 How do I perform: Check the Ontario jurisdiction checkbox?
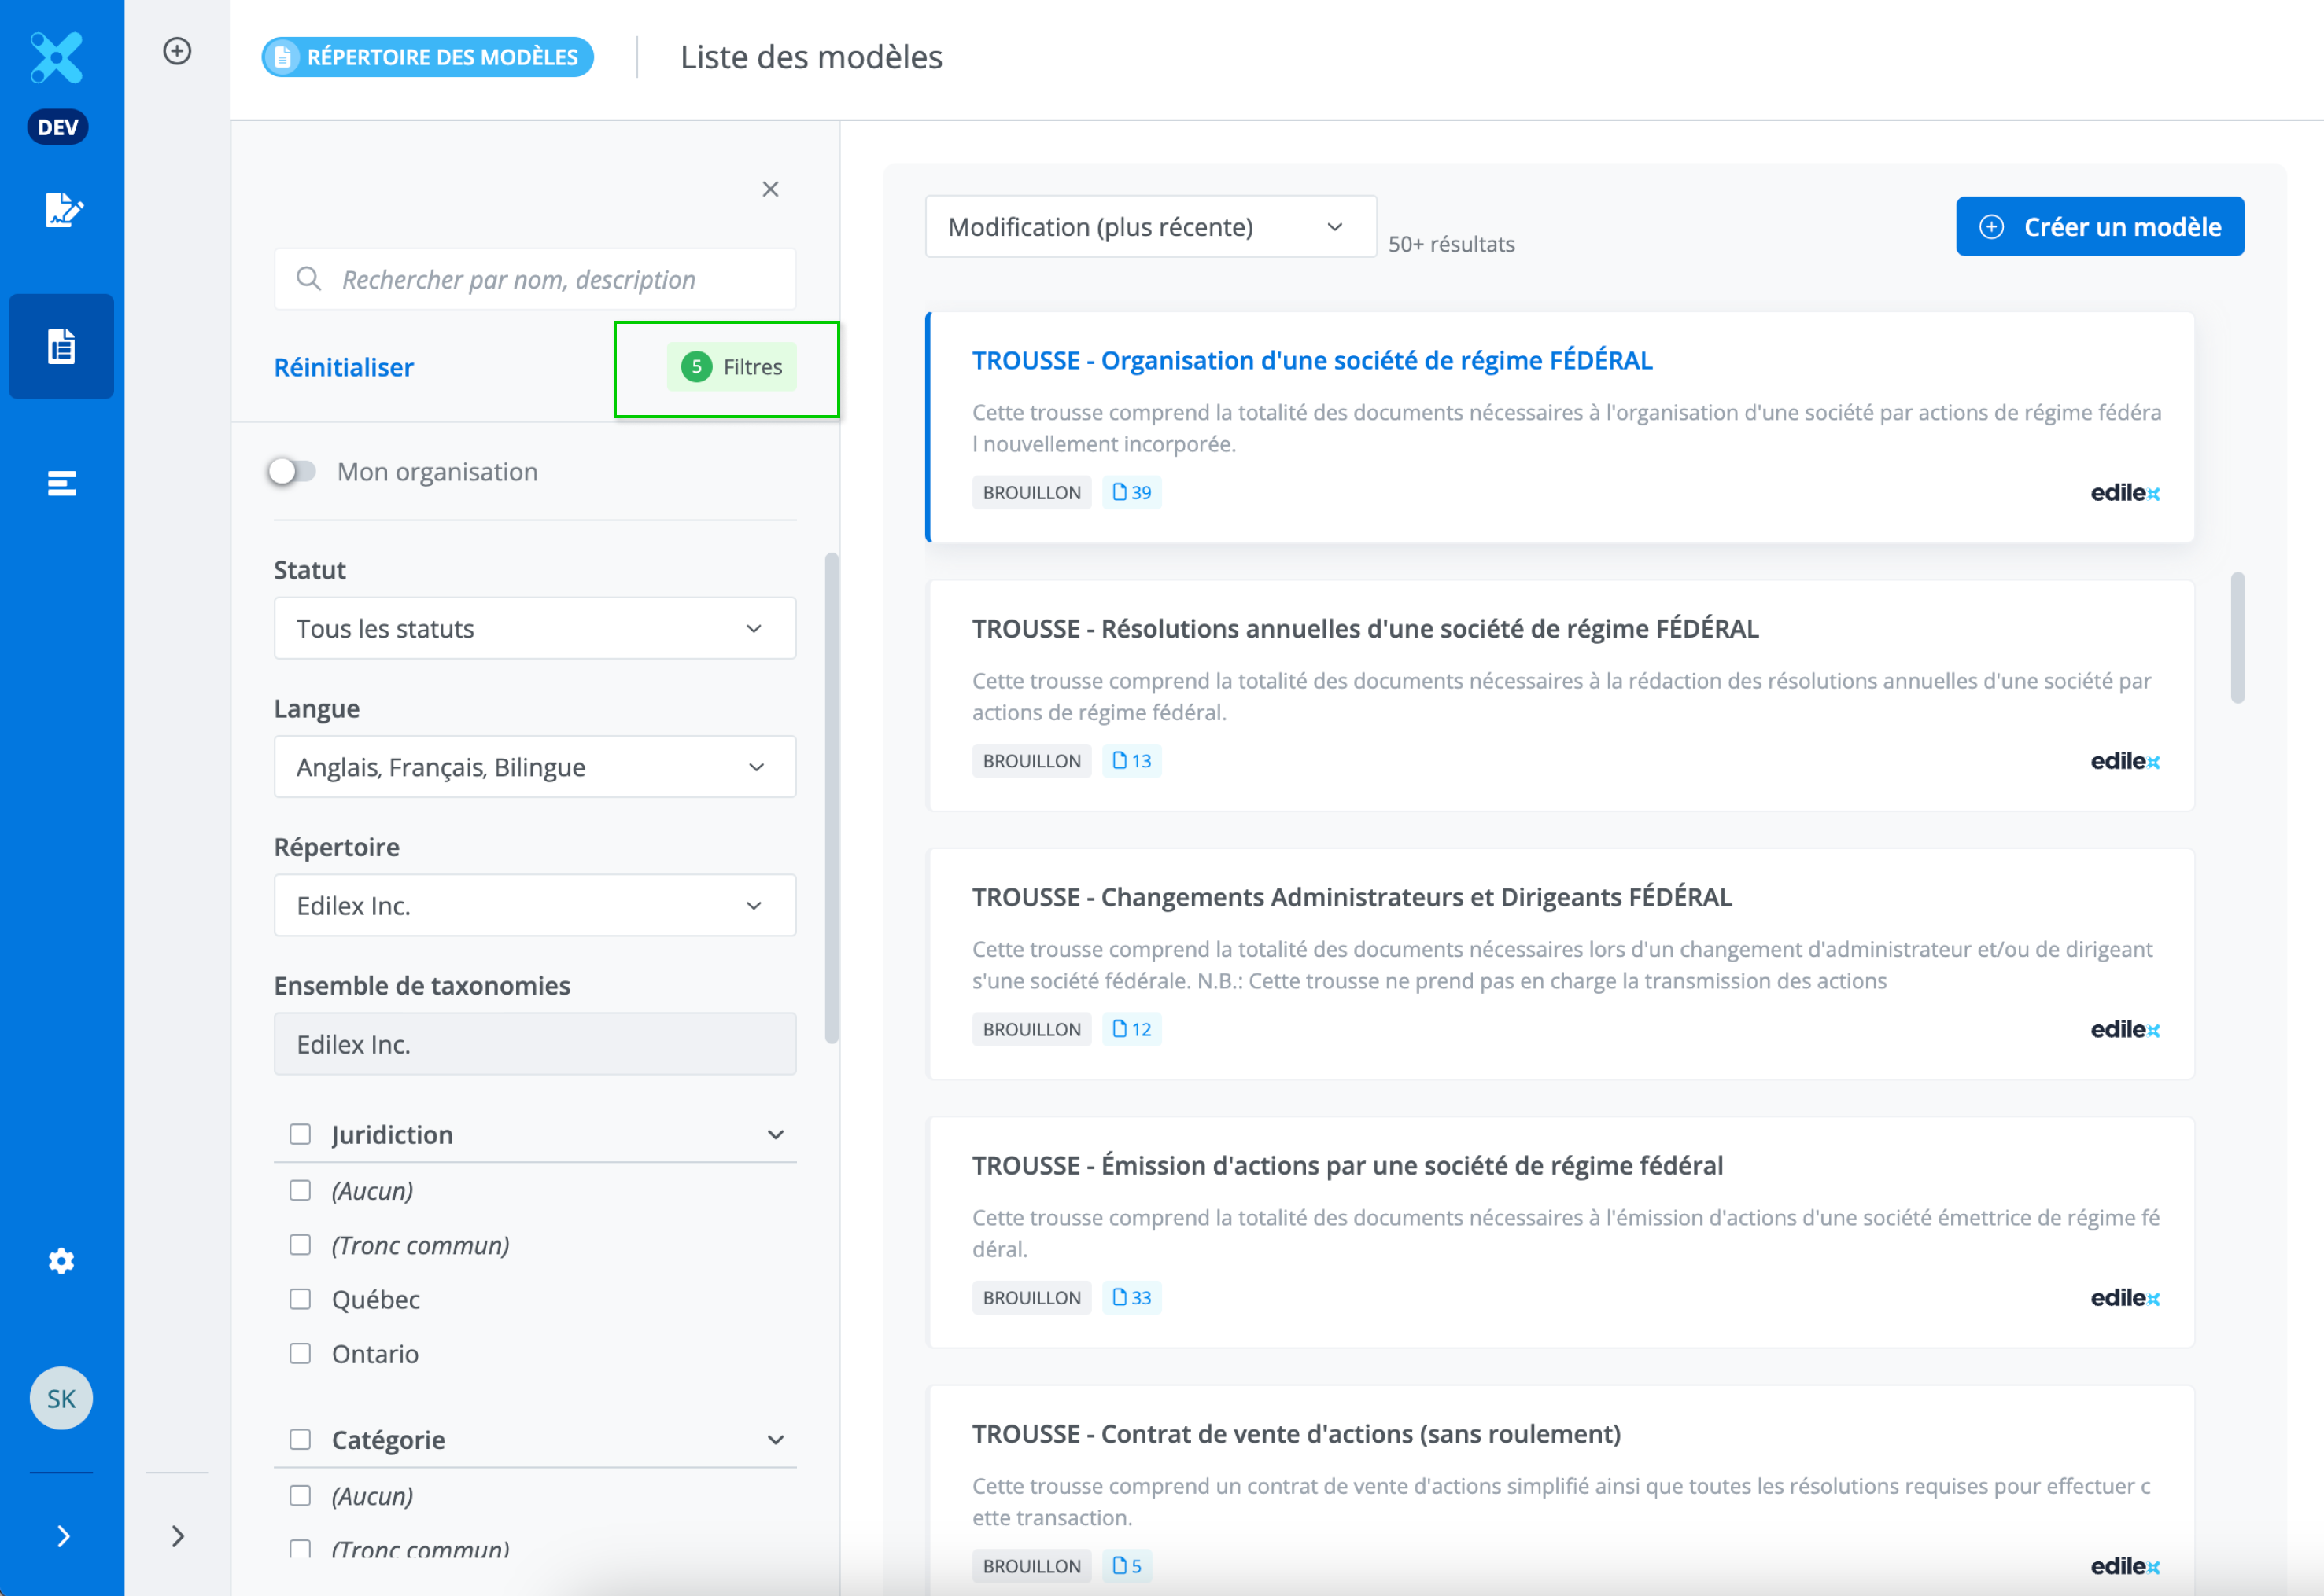click(300, 1353)
